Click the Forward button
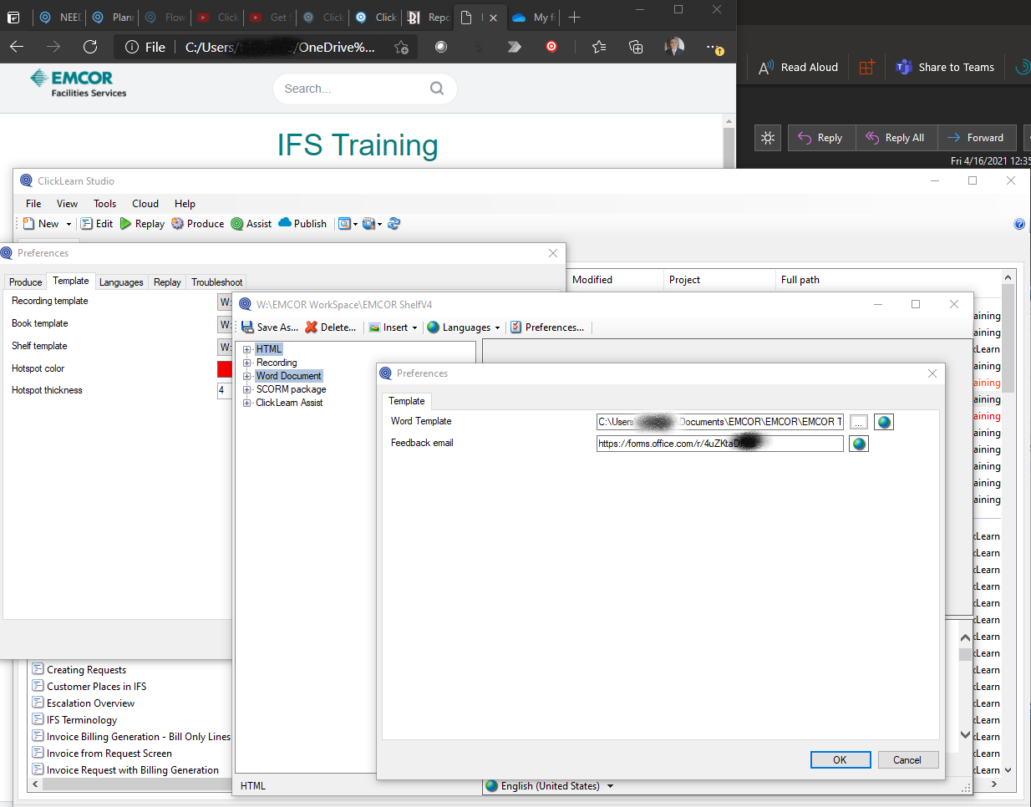This screenshot has width=1031, height=807. [x=977, y=138]
